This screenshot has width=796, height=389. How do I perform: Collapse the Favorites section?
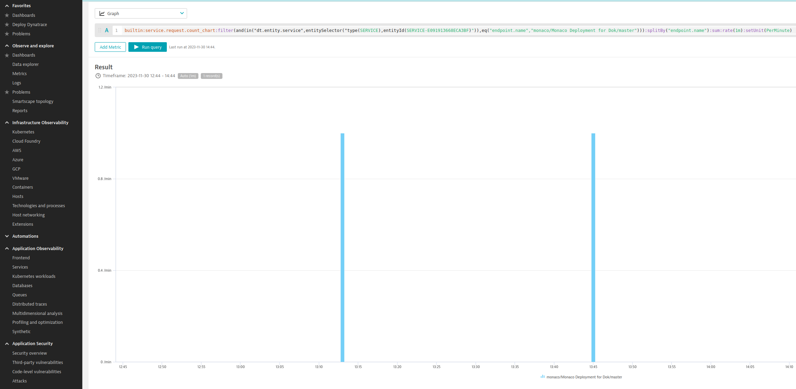coord(7,5)
